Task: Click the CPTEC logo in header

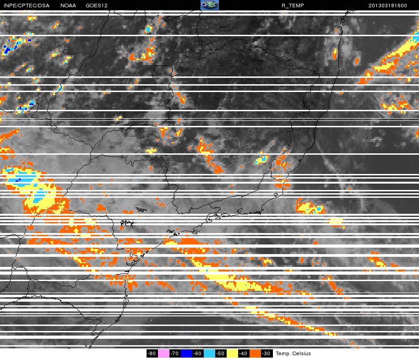Action: [210, 5]
